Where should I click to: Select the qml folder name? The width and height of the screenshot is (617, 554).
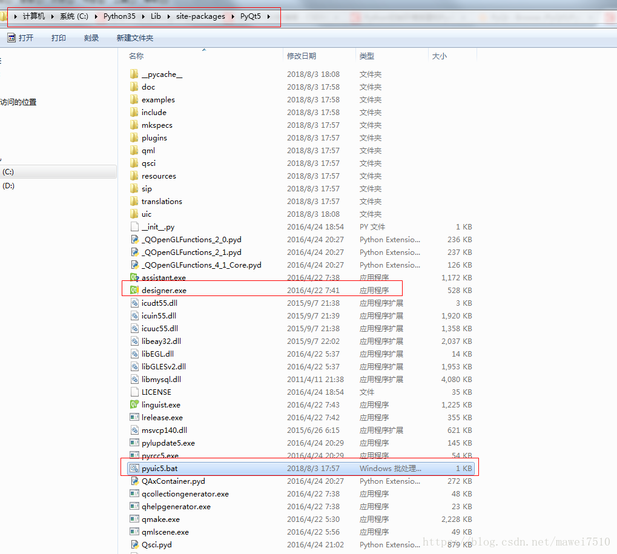148,150
